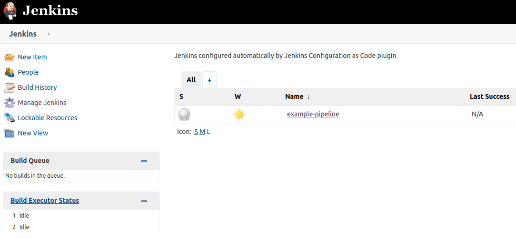This screenshot has width=516, height=239.
Task: Expand the breadcrumb arrow next to Jenkins
Action: point(49,34)
